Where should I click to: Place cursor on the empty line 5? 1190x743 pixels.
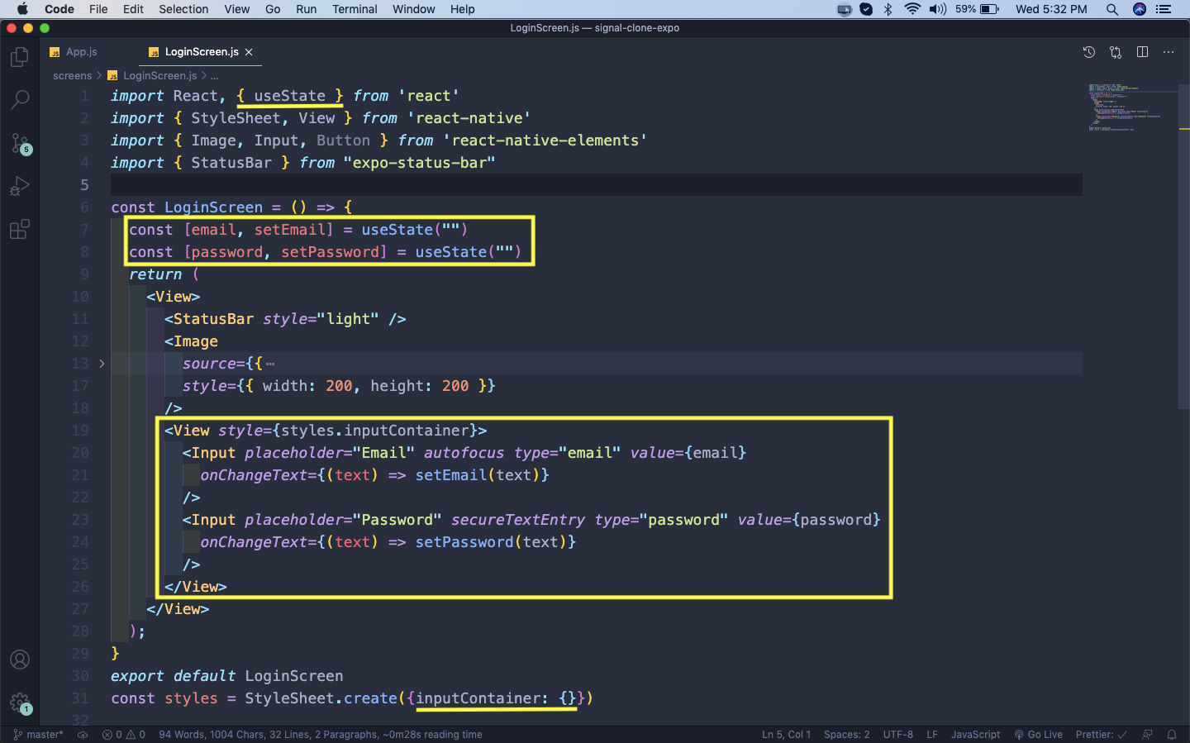click(597, 185)
